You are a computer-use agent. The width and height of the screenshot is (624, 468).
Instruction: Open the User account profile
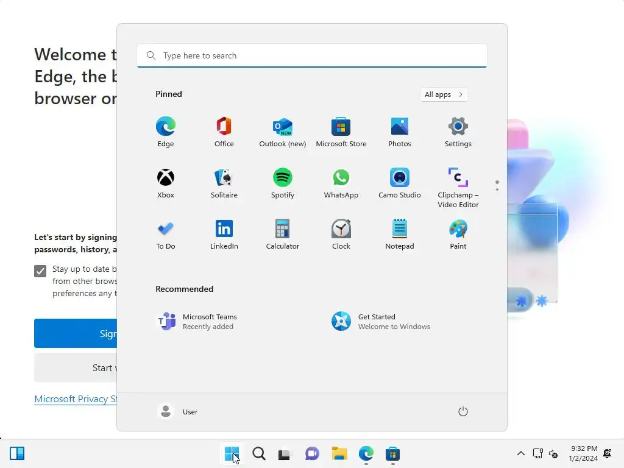177,411
